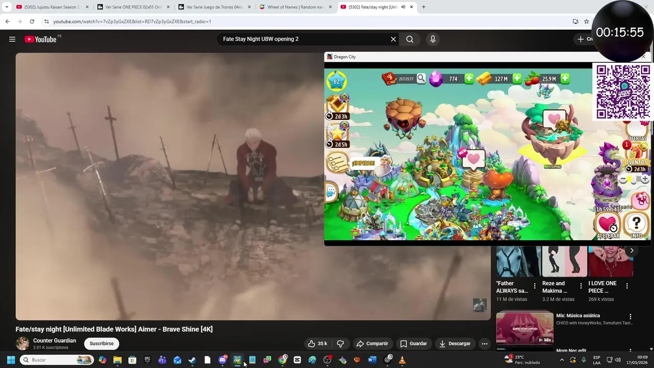The width and height of the screenshot is (654, 368).
Task: Open OFERTAS in Dragon City
Action: pyautogui.click(x=637, y=132)
